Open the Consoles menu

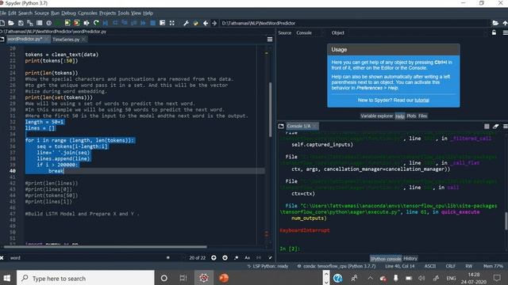[87, 13]
